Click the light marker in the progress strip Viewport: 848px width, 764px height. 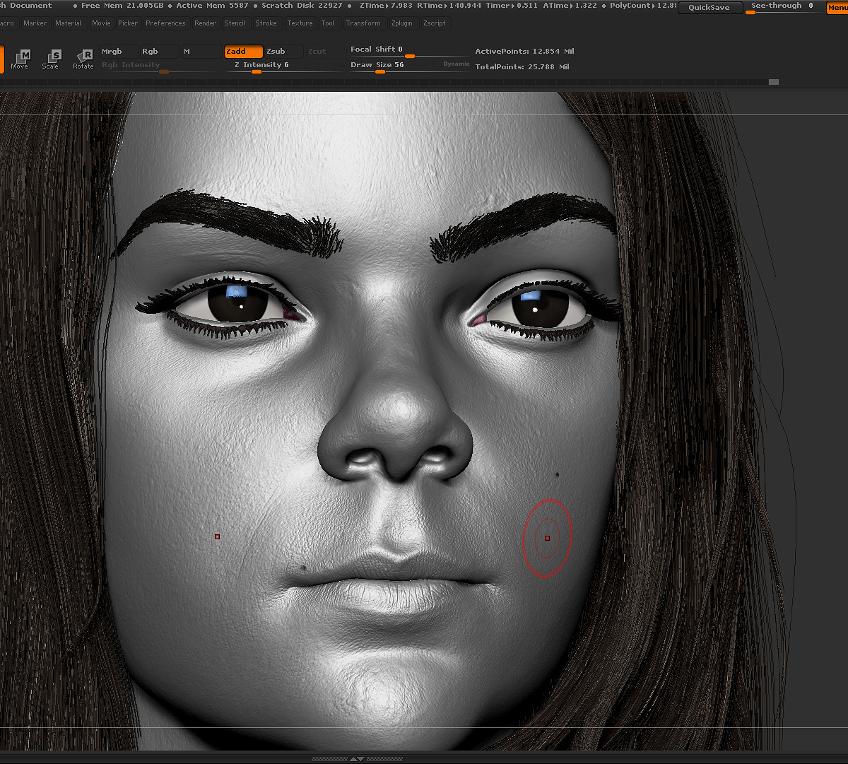(x=773, y=82)
